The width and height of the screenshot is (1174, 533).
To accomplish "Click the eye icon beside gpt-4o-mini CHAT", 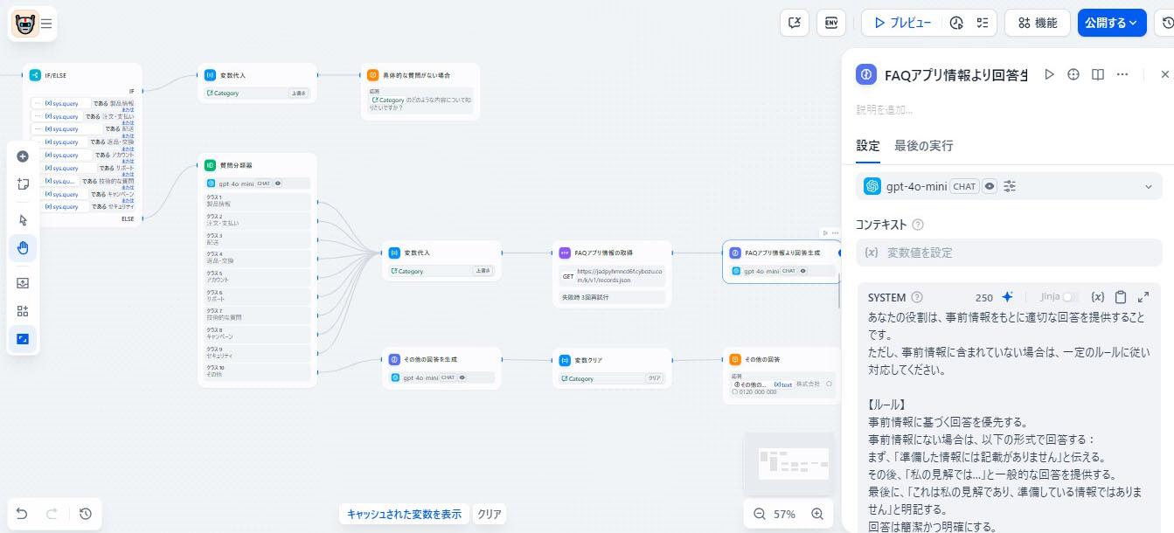I will click(x=990, y=186).
